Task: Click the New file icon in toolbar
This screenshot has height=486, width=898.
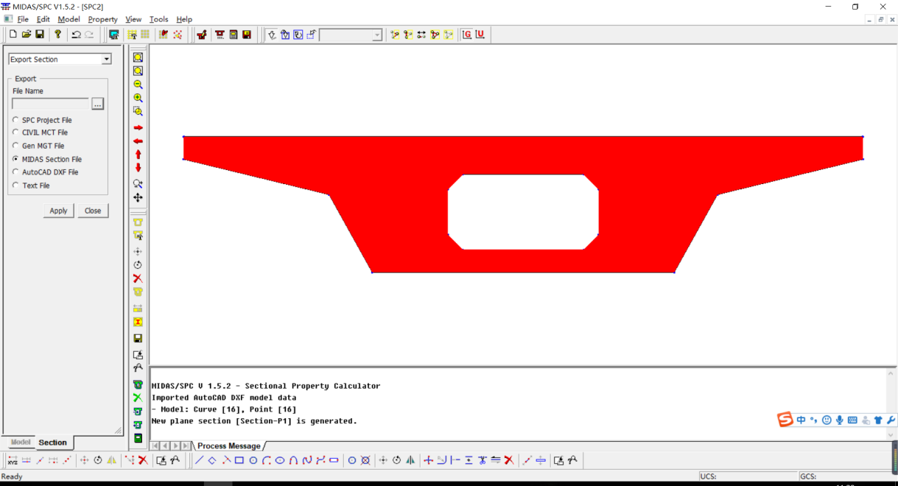Action: (13, 35)
